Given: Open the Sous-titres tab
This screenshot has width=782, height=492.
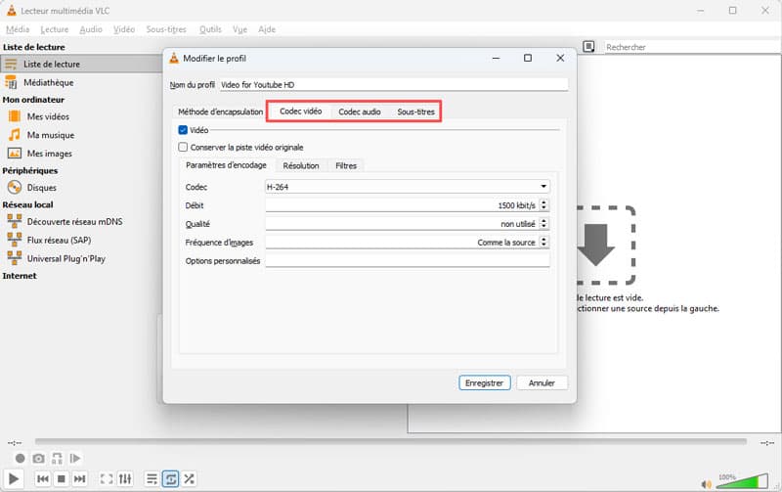Looking at the screenshot, I should pyautogui.click(x=415, y=112).
